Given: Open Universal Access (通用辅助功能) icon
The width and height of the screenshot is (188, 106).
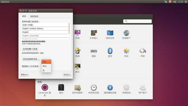Looking at the screenshot, I should point(110,88).
